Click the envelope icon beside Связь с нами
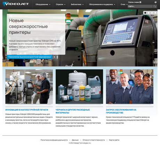Screen dimensions: 160x145 pyautogui.click(x=140, y=2)
